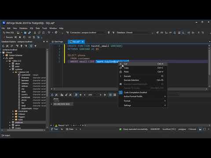Screen dimensions: 211x158
Task: Click the Copy icon in the main toolbar
Action: (x=39, y=32)
